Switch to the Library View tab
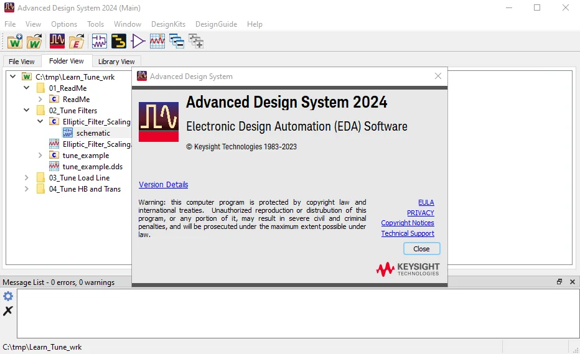Image resolution: width=580 pixels, height=354 pixels. (x=116, y=62)
